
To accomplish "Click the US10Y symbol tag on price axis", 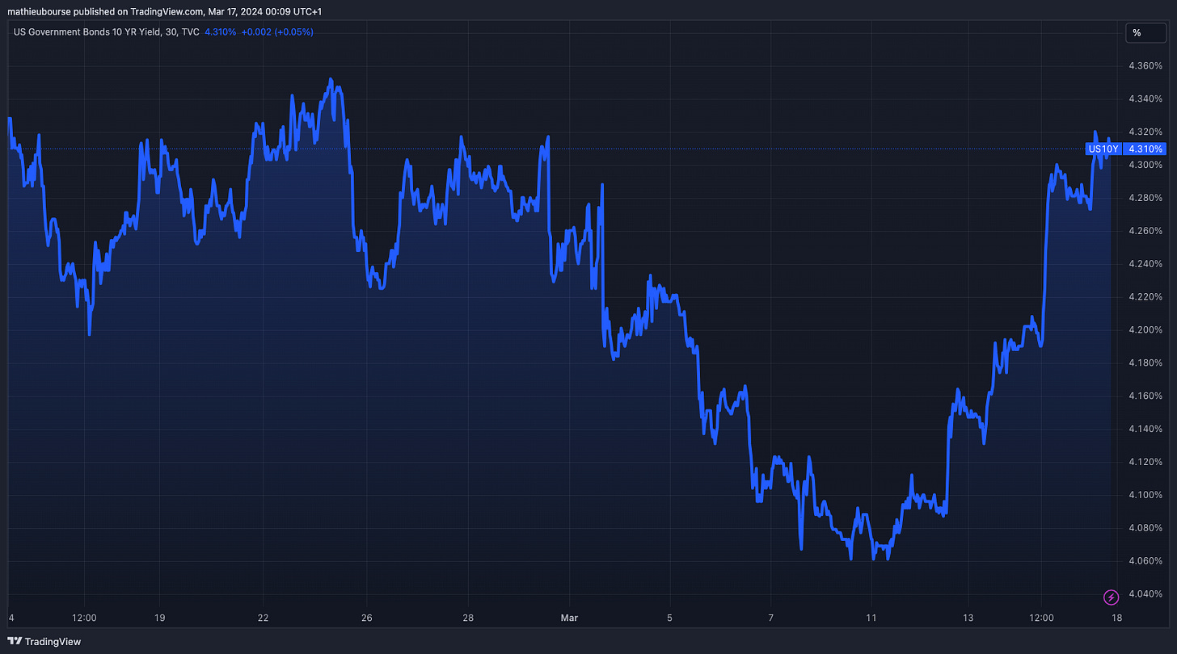I will click(x=1103, y=149).
